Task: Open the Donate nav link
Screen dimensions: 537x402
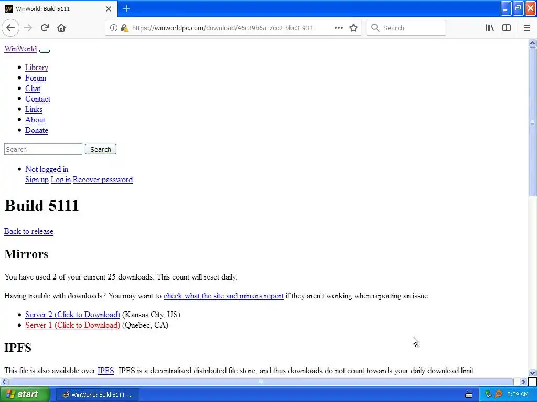Action: click(37, 130)
